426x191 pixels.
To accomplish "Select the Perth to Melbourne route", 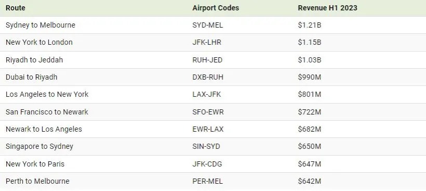I will tap(37, 181).
